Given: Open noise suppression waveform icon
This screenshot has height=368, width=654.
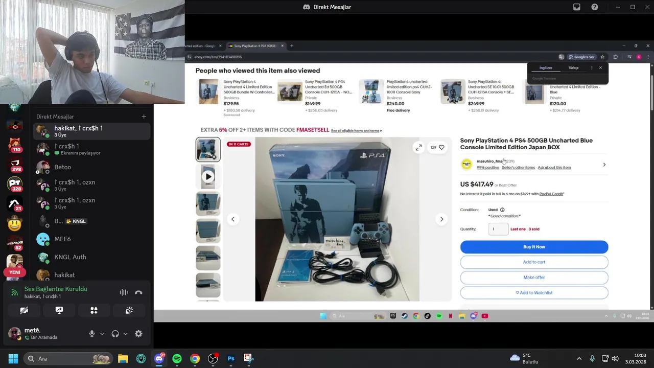Looking at the screenshot, I should pos(124,293).
